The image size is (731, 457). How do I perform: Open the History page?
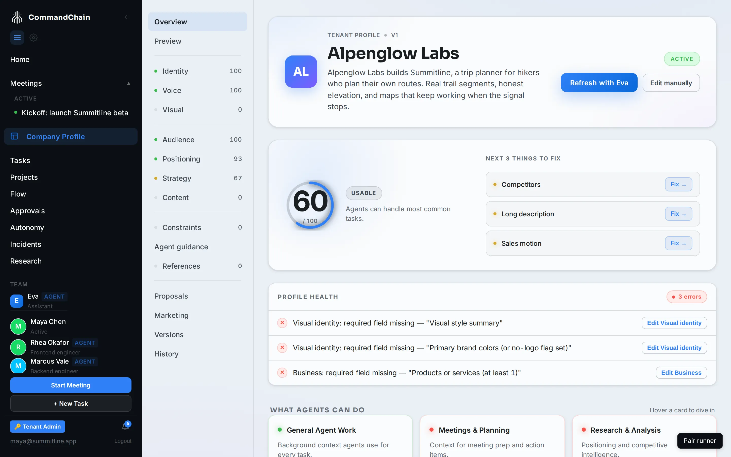[x=197, y=354]
